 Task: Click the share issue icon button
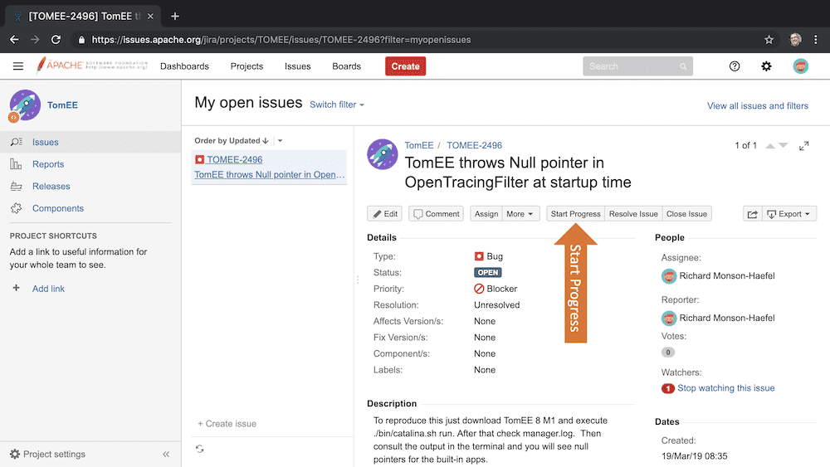pyautogui.click(x=752, y=214)
